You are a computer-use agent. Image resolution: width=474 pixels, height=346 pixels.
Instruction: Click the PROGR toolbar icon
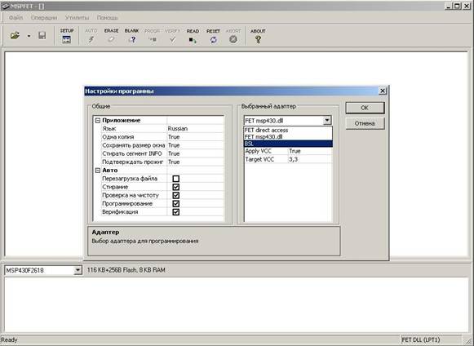152,36
